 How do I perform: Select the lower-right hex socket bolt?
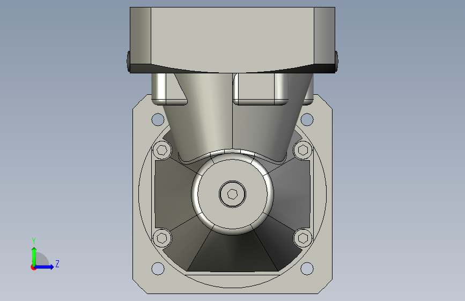[303, 238]
